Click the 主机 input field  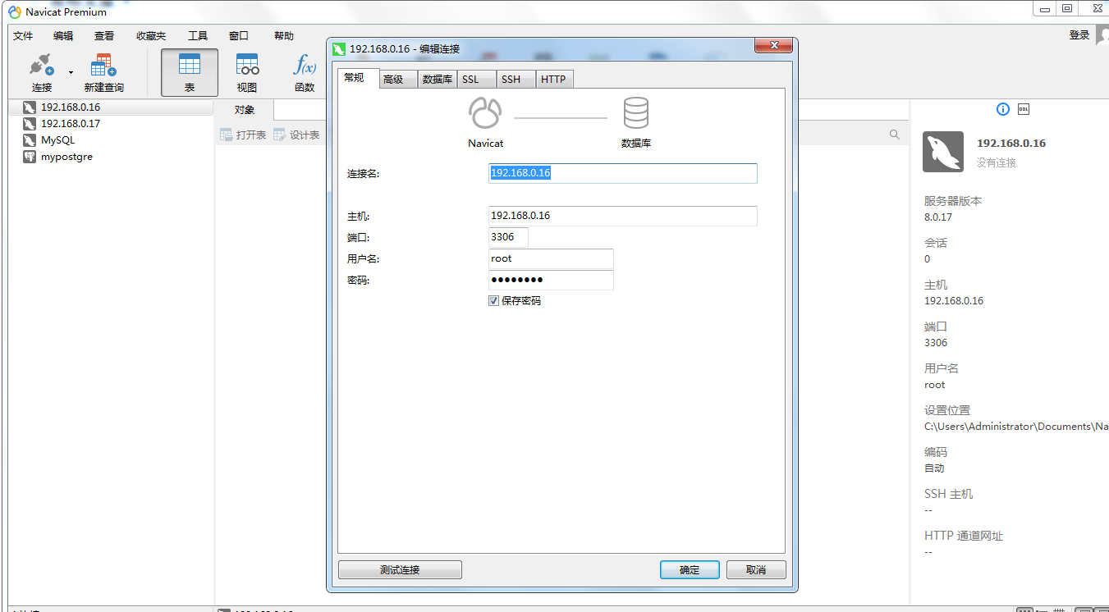pyautogui.click(x=622, y=216)
